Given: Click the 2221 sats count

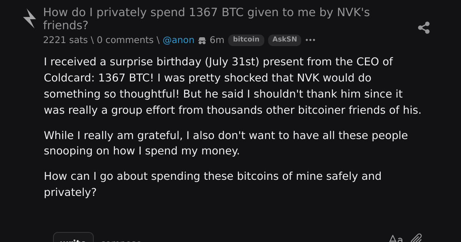Looking at the screenshot, I should click(65, 40).
